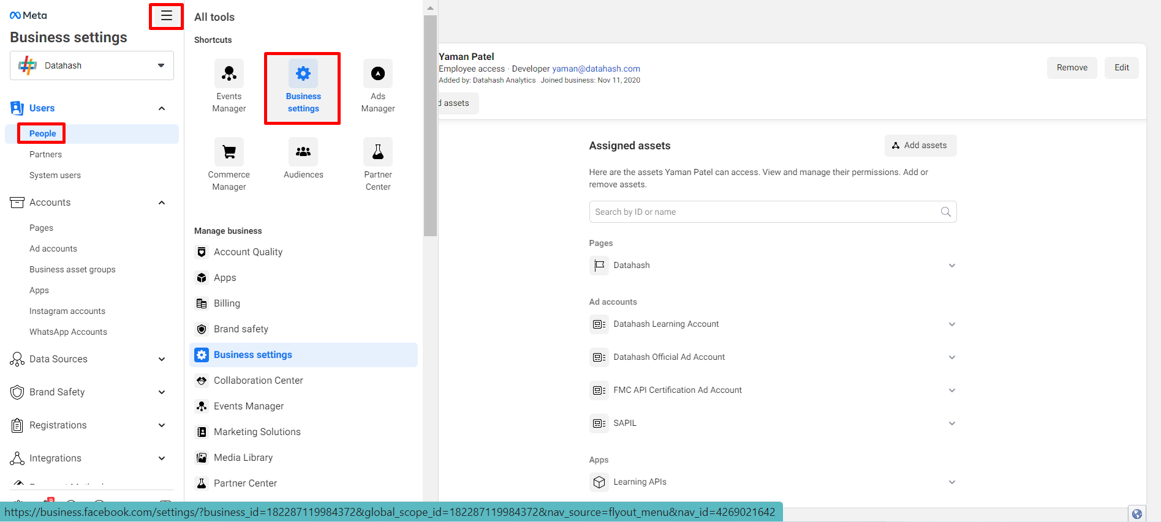Click the Registrations clipboard icon
The image size is (1161, 522).
17,425
